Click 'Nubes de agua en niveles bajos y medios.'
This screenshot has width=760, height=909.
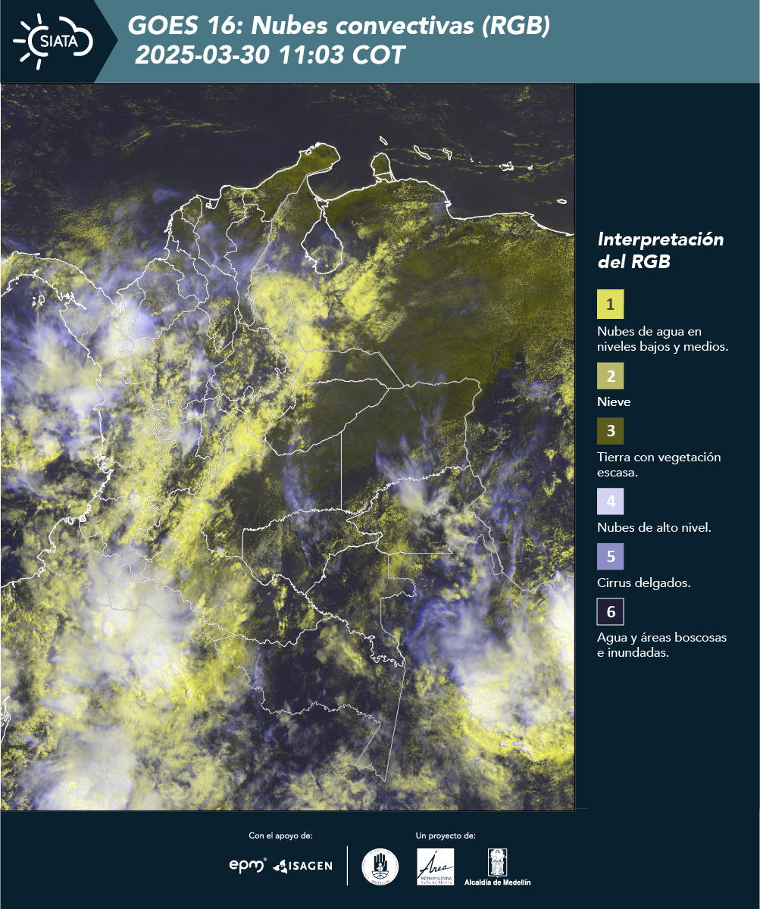point(663,339)
